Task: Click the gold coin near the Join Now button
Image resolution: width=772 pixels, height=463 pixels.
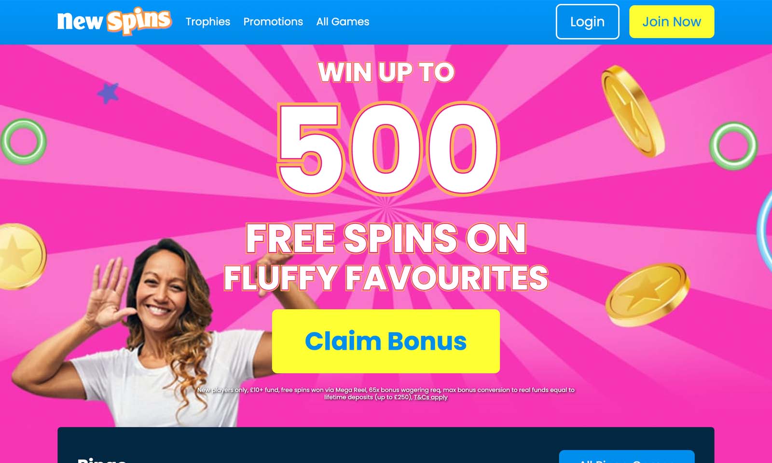Action: 633,111
